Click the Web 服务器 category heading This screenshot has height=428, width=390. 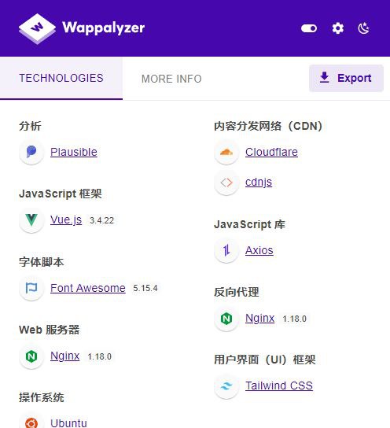(x=49, y=330)
